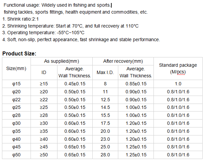Click the 0.85±0.15 recovered thickness cell
This screenshot has height=161, width=205.
(136, 84)
